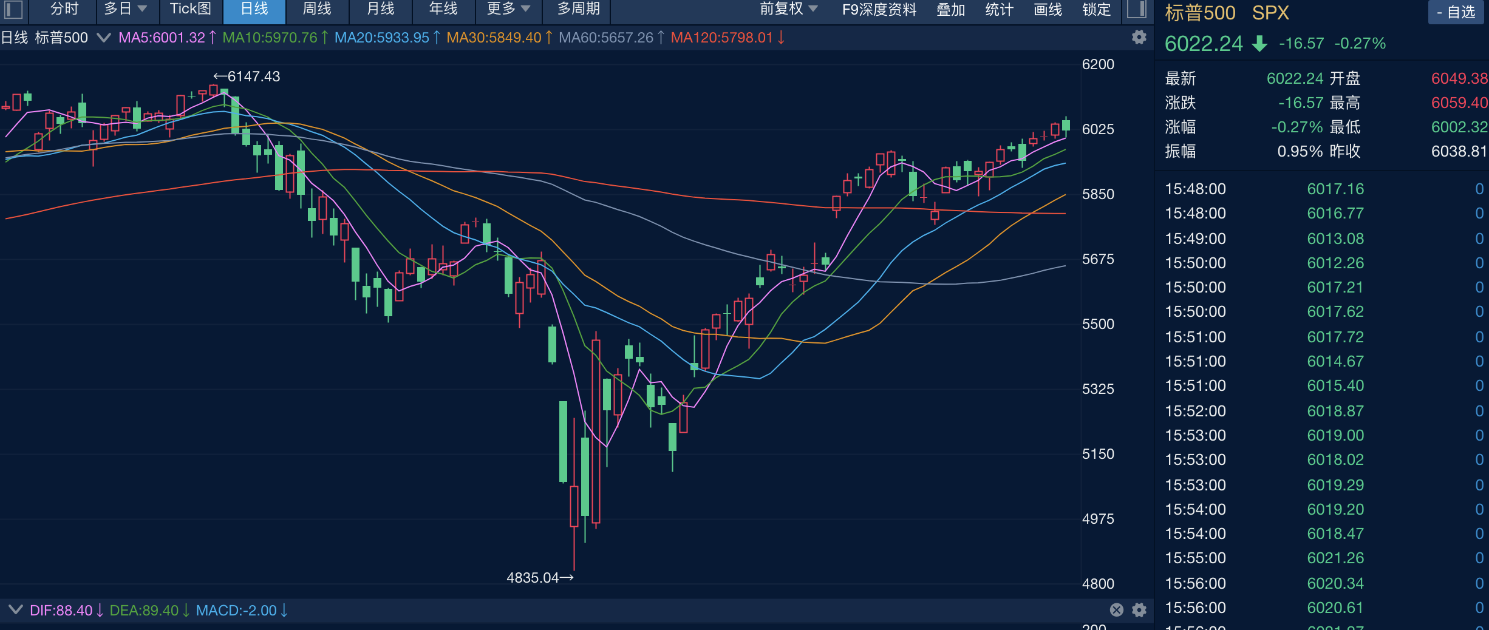Open main chart MA settings gear
Screen dimensions: 1489x630
pyautogui.click(x=1139, y=37)
